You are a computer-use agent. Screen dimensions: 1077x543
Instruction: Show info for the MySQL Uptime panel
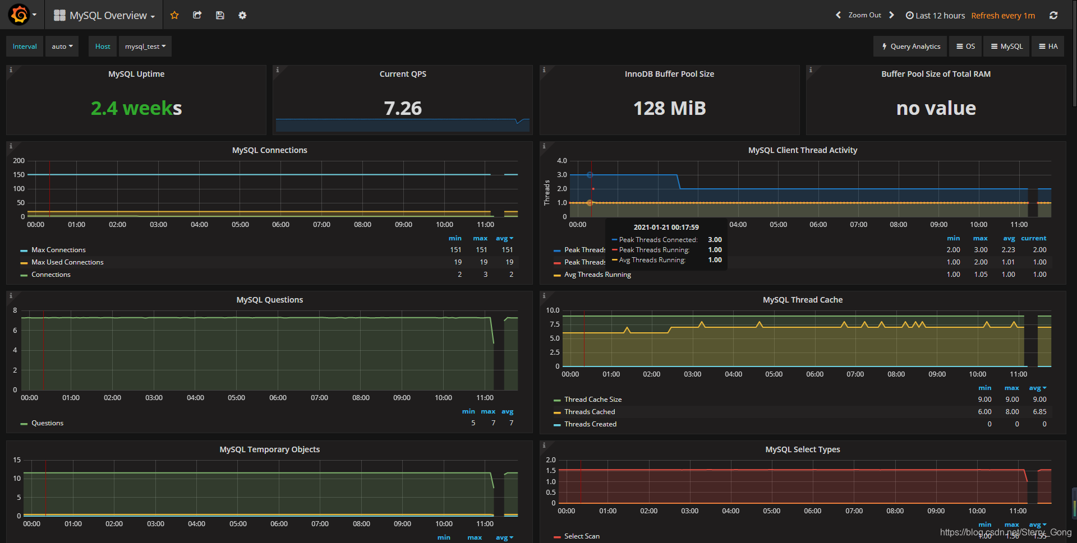click(11, 69)
